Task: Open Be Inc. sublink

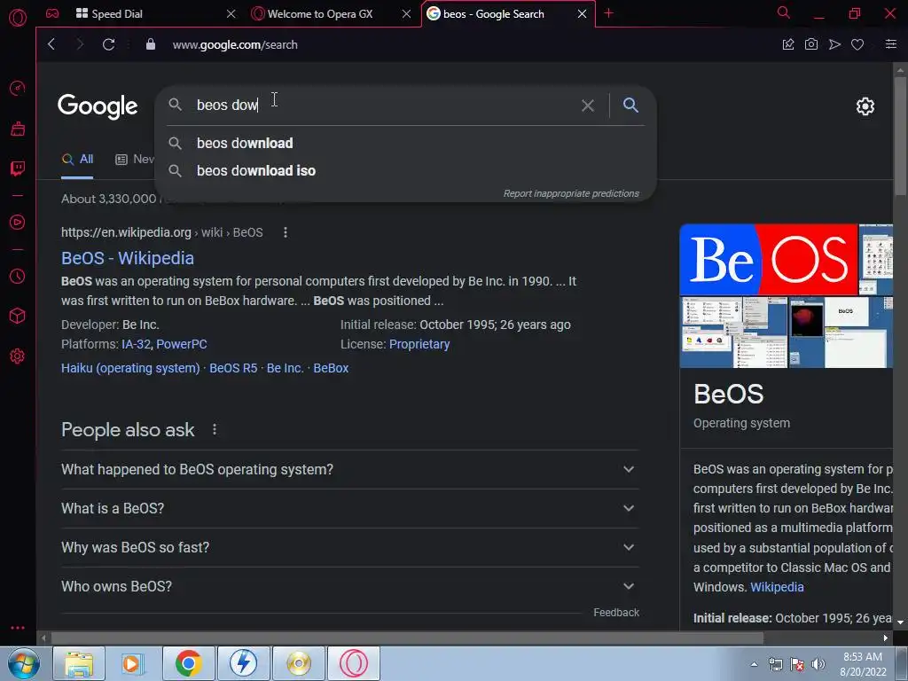Action: 285,368
